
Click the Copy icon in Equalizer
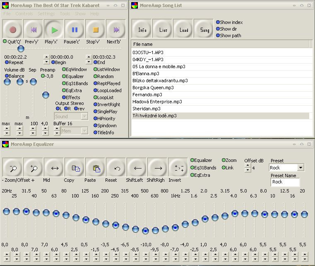tap(75, 168)
